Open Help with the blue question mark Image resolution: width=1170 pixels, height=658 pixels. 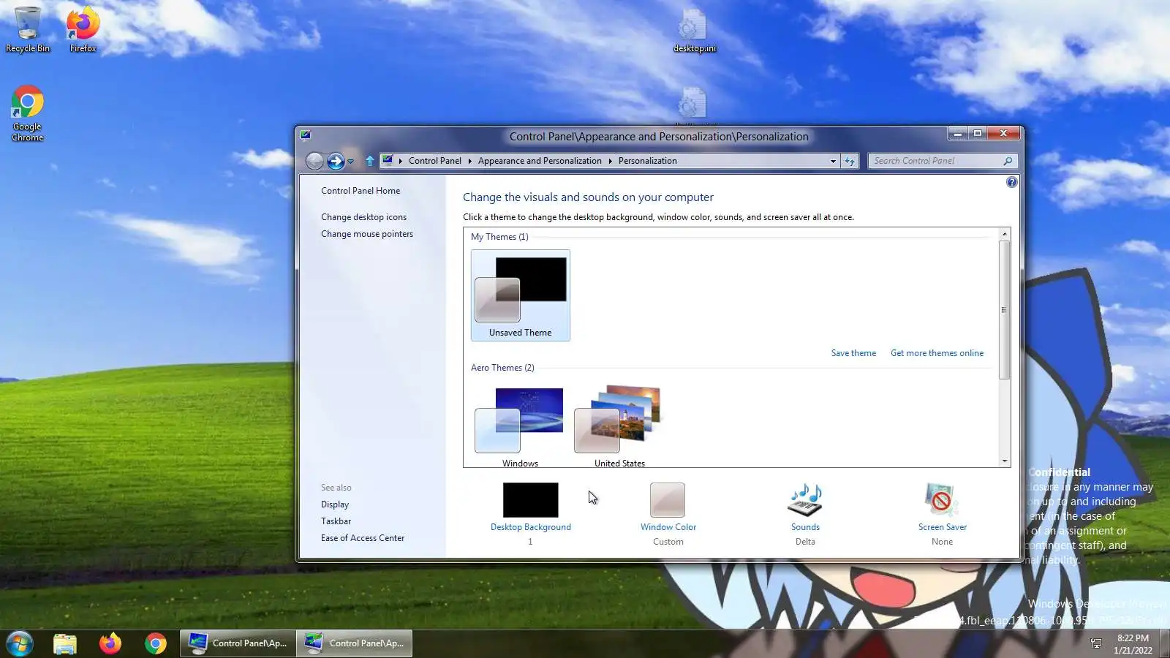pyautogui.click(x=1011, y=182)
